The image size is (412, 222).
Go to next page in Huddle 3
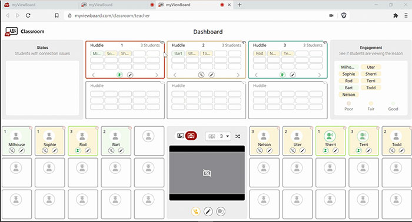320,75
